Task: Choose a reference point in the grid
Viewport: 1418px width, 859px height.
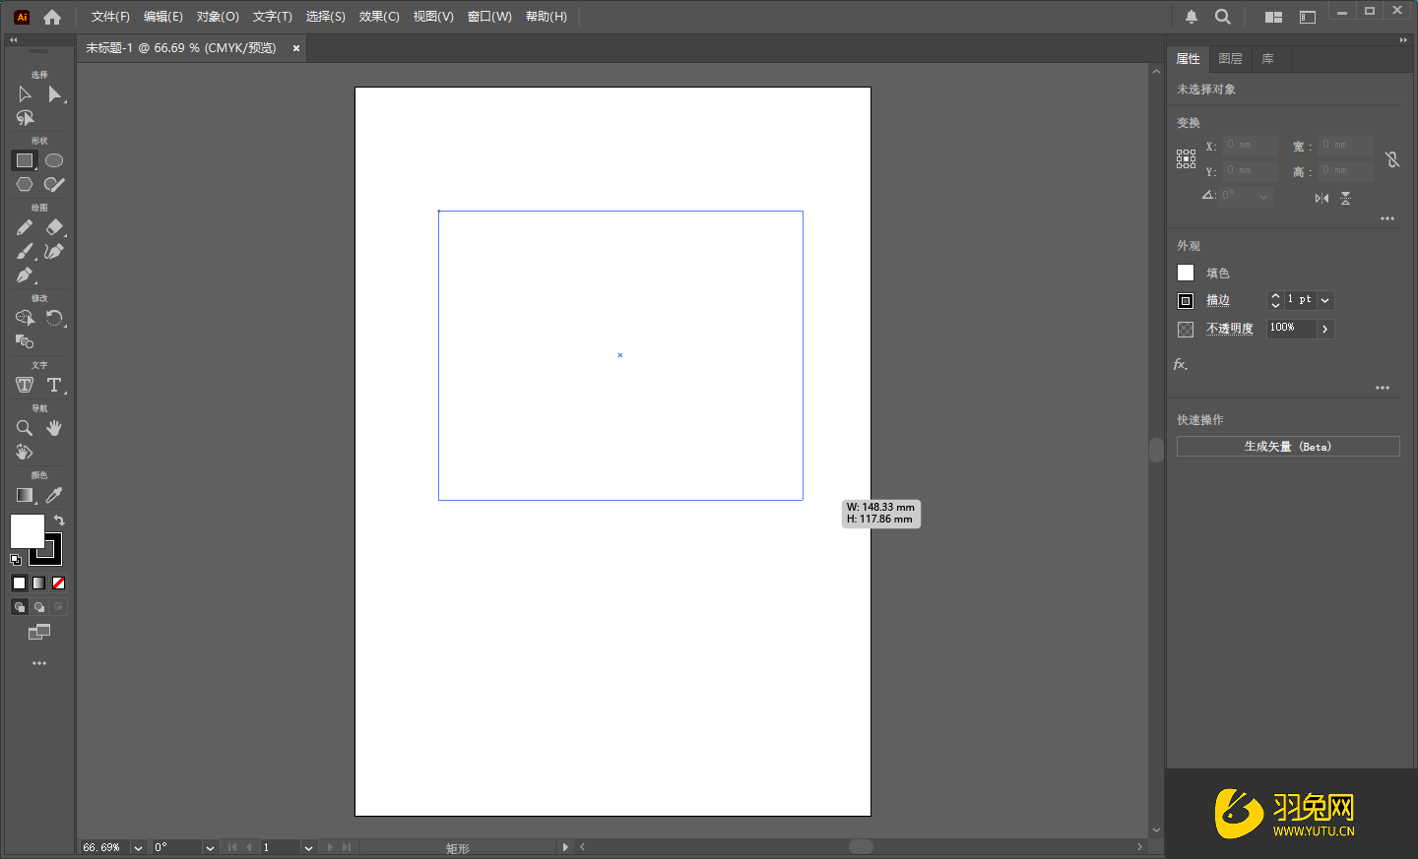Action: pos(1186,159)
